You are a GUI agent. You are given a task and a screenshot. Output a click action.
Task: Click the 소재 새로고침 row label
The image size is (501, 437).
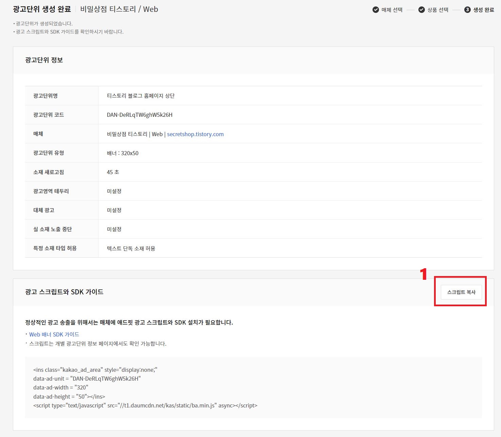point(49,172)
